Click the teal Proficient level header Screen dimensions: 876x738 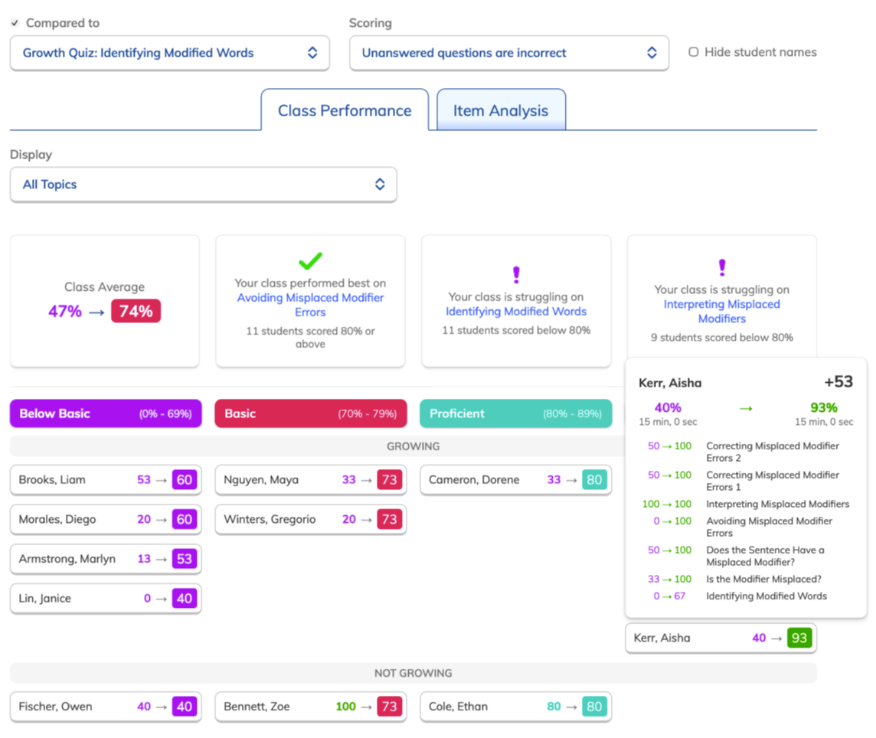point(515,413)
